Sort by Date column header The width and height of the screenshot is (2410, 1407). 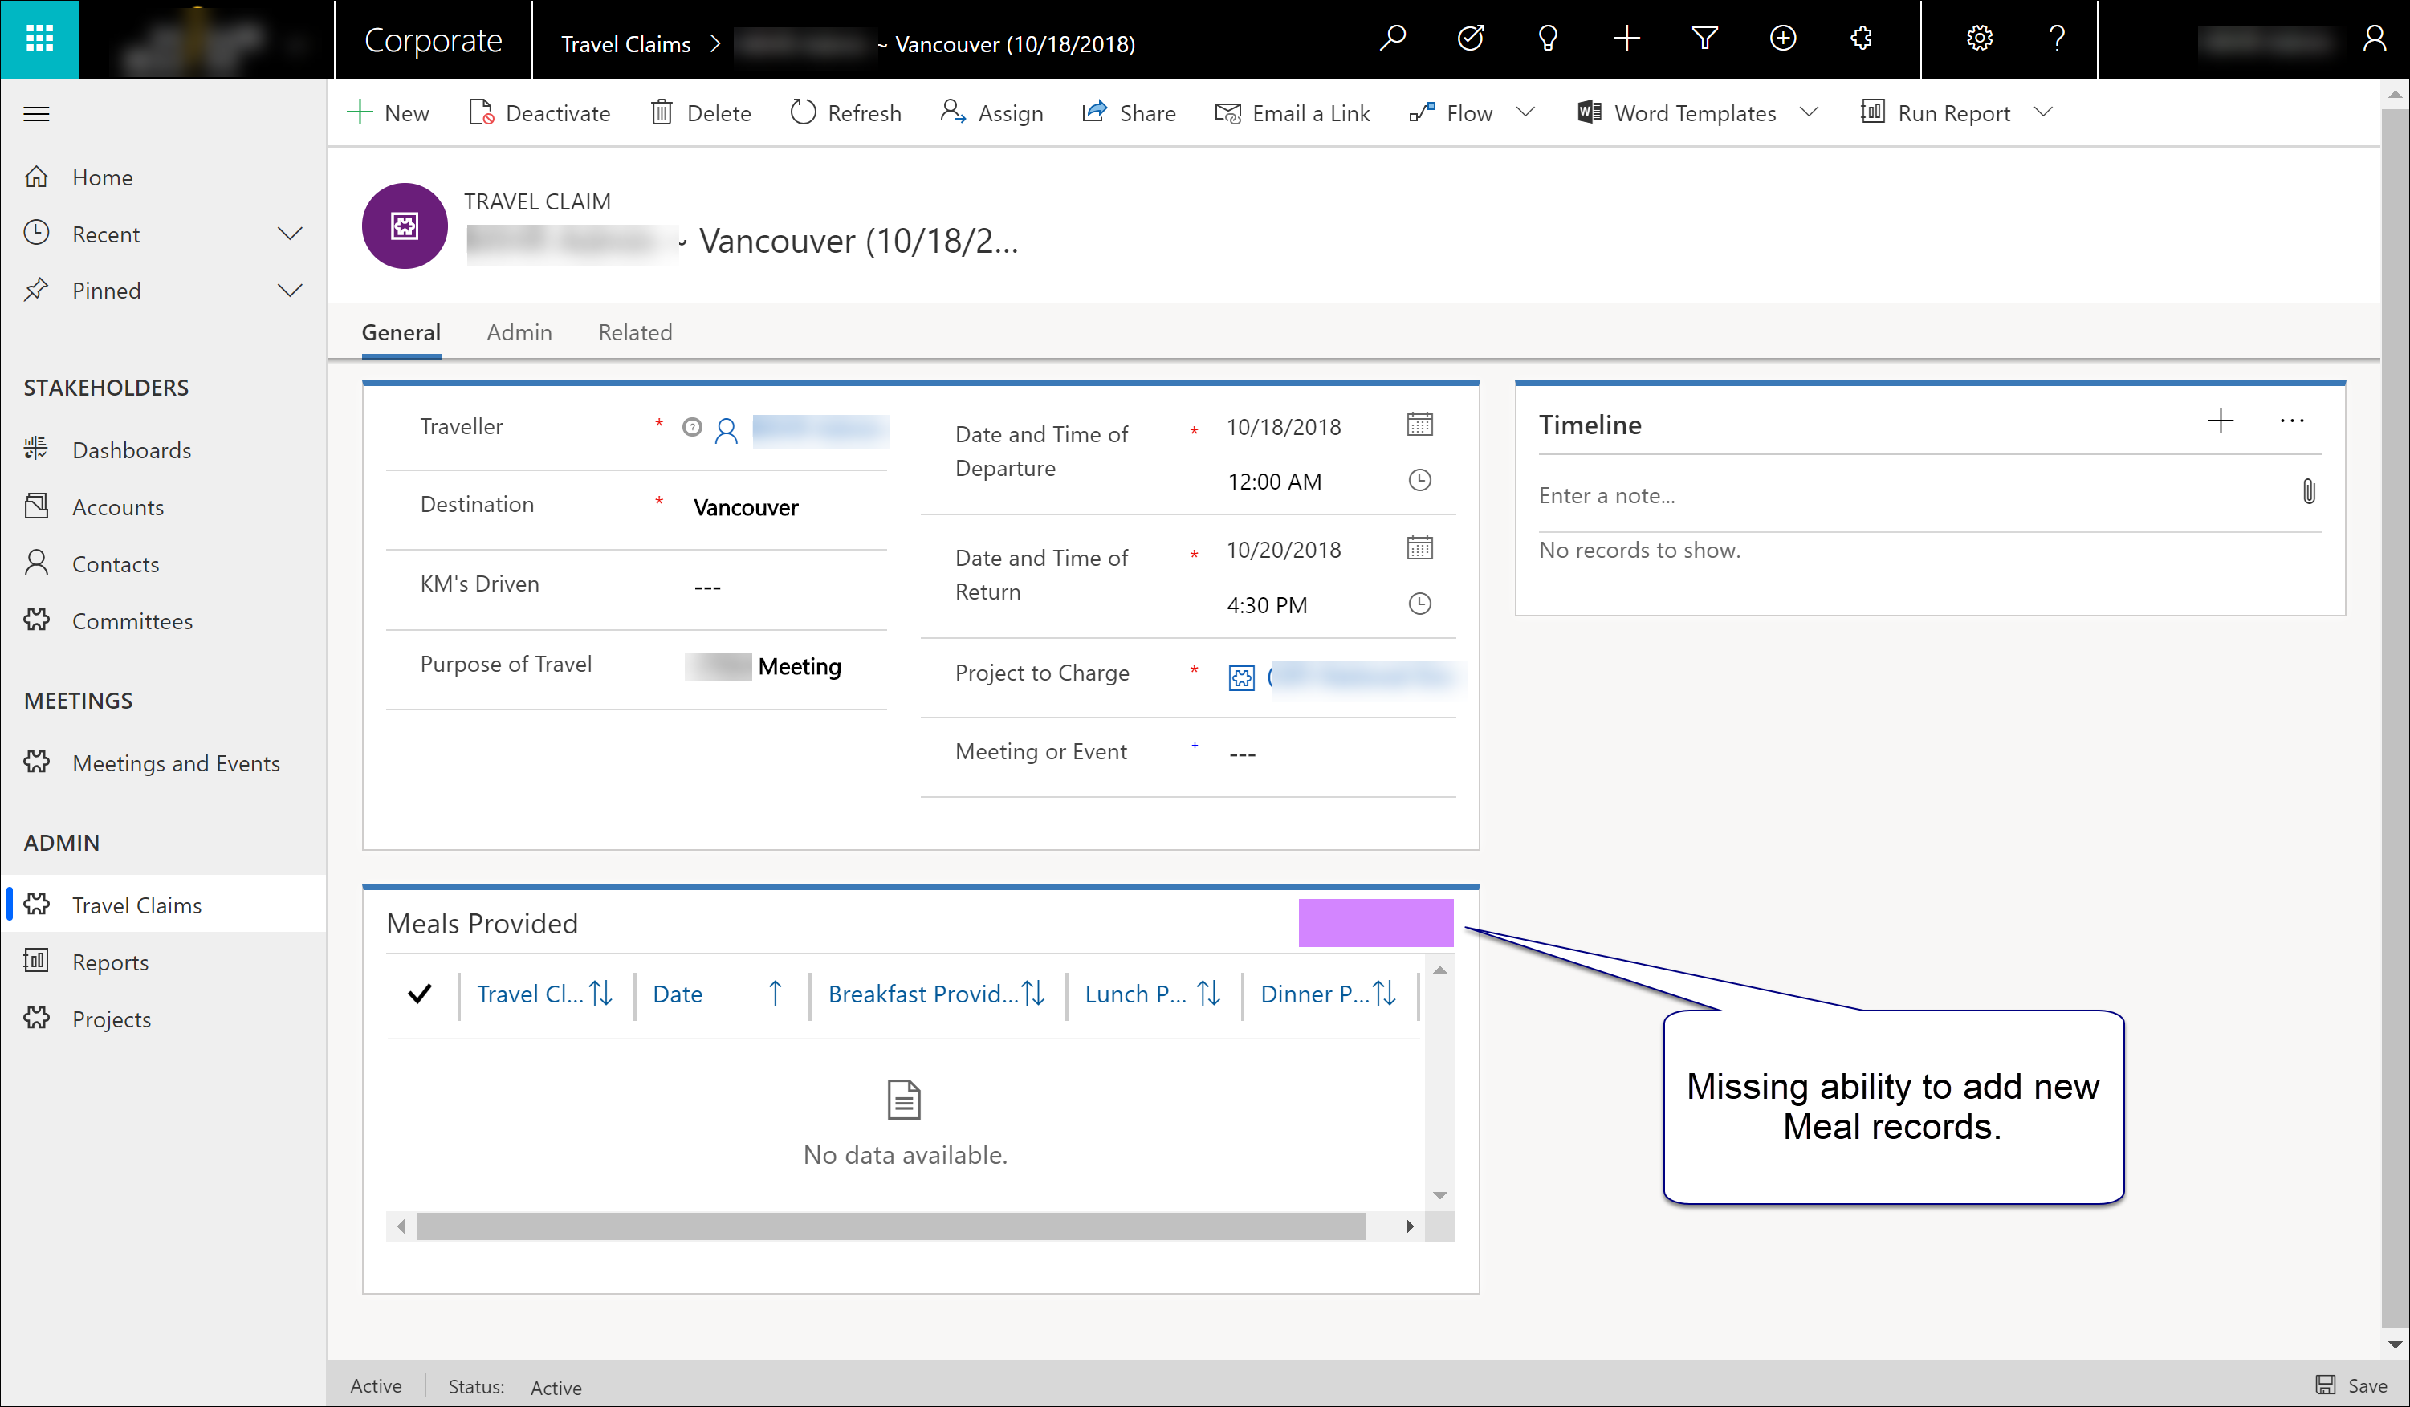coord(678,994)
